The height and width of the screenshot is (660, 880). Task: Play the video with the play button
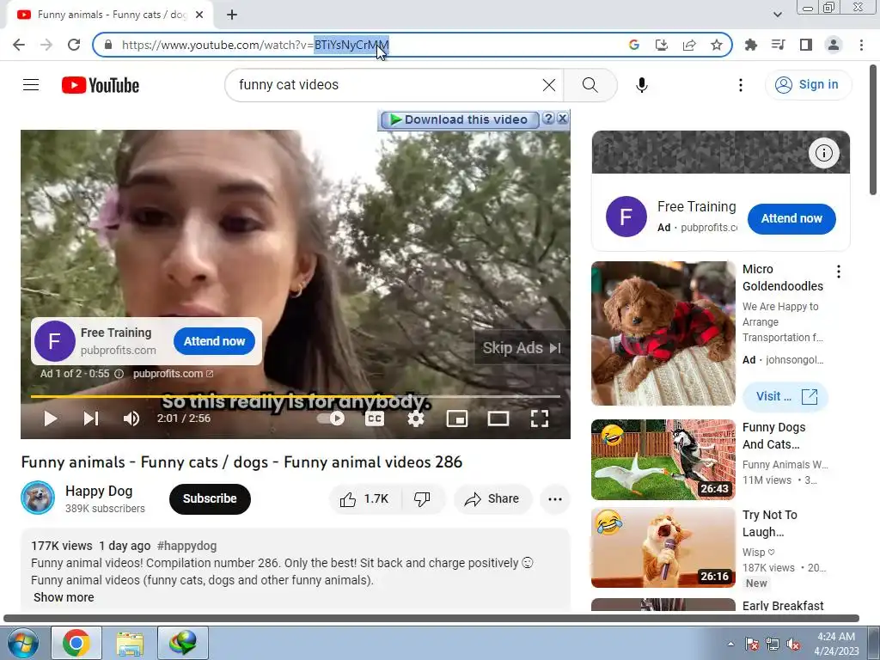coord(51,419)
